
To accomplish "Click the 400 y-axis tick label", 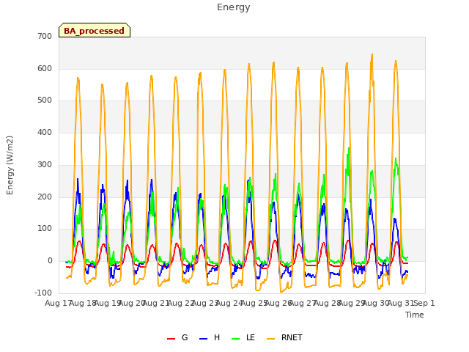I will tap(45, 132).
